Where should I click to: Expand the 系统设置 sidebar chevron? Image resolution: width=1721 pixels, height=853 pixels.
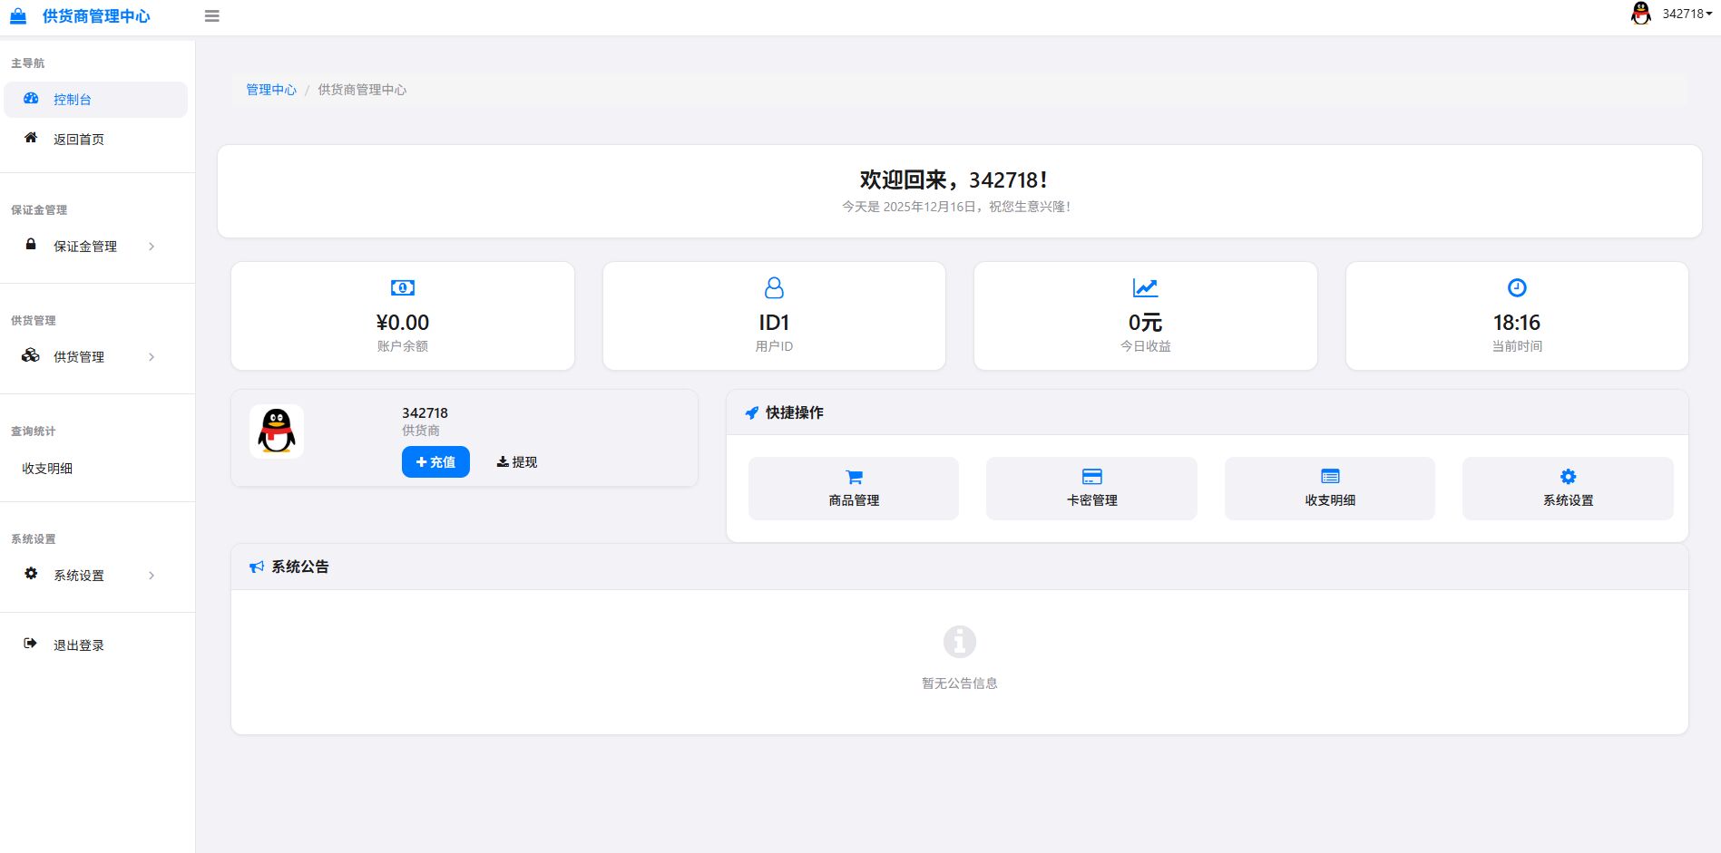click(152, 576)
